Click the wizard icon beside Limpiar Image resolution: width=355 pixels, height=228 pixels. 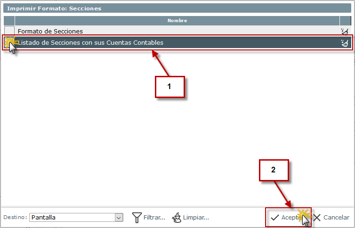(x=177, y=218)
